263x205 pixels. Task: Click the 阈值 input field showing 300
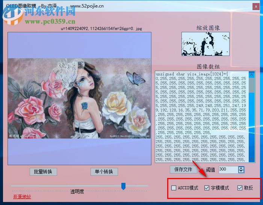click(228, 169)
